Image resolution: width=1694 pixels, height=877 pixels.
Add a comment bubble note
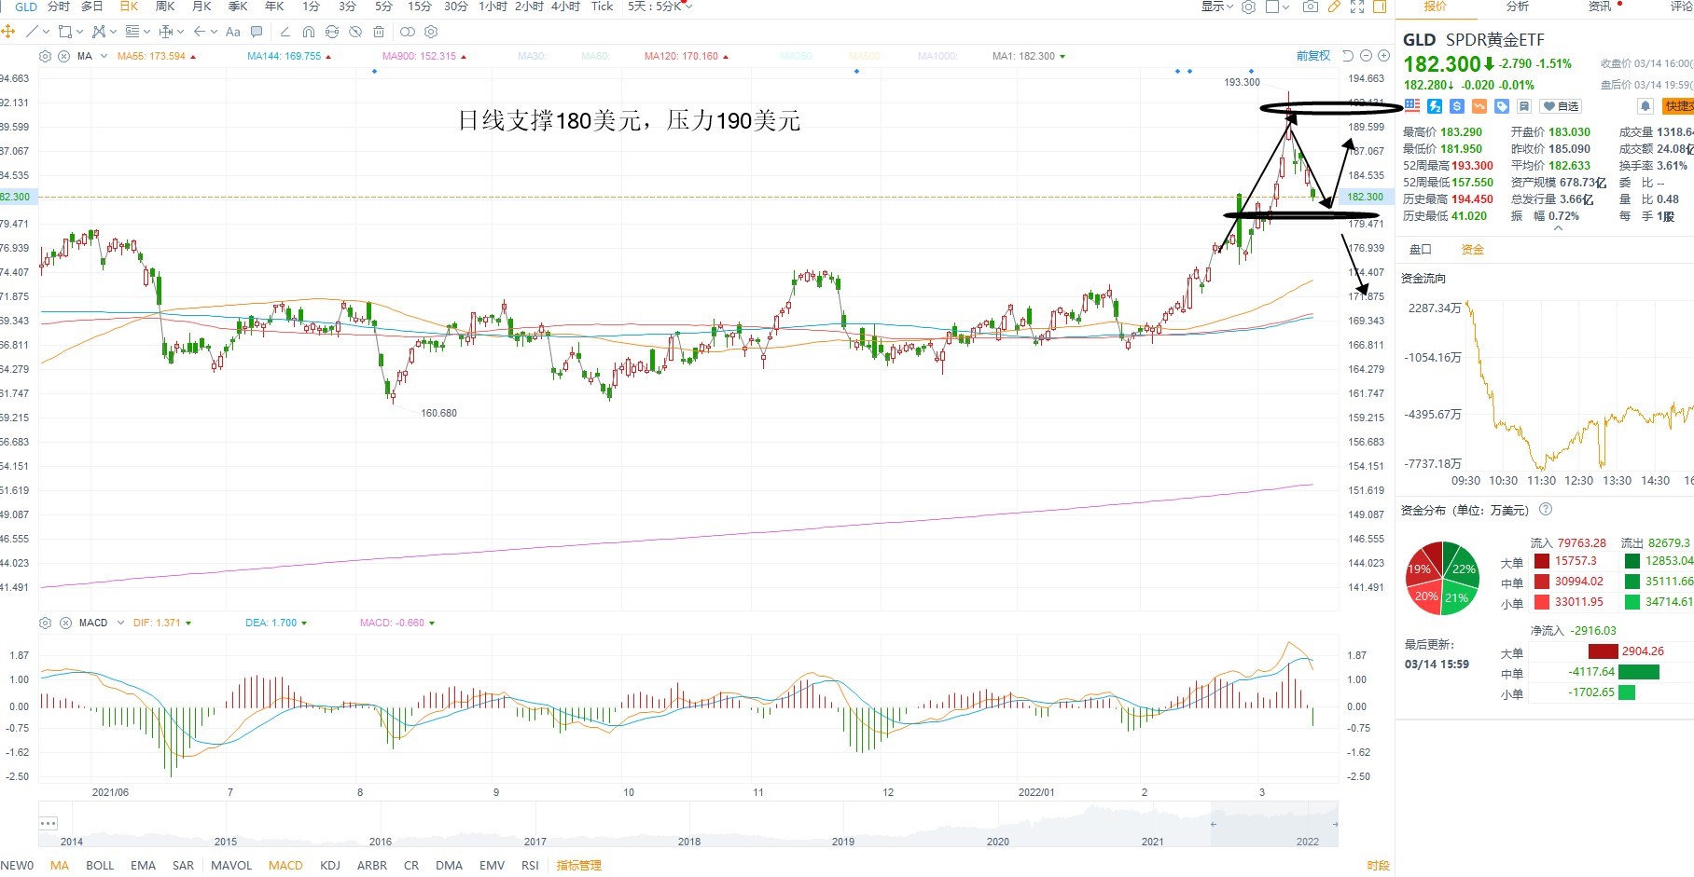[257, 32]
